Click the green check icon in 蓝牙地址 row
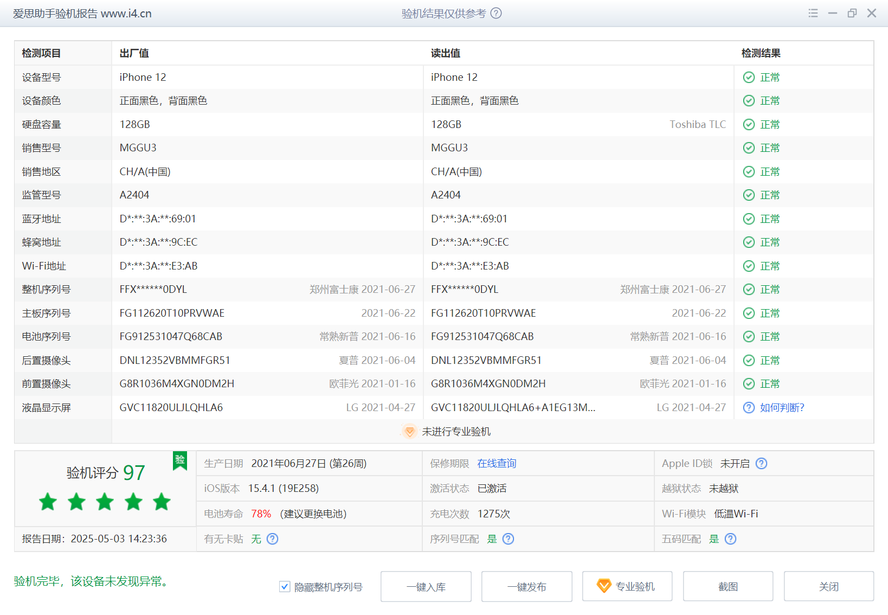The image size is (888, 615). 749,219
